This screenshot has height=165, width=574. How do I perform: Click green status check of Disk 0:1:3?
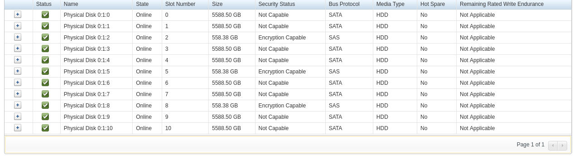pyautogui.click(x=45, y=49)
